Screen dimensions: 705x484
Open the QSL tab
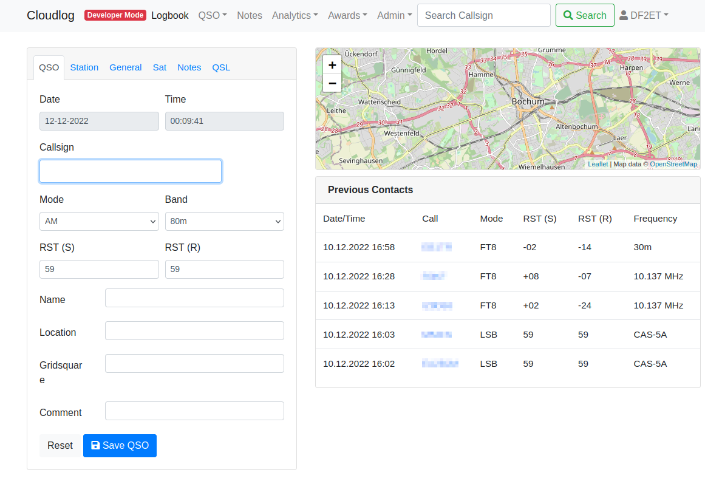point(221,67)
